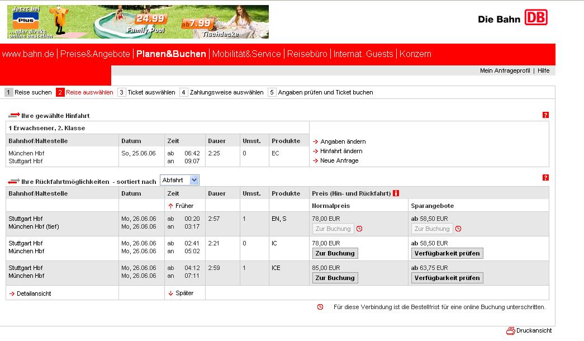Click the Plus Family Pool banner advertisement
Image resolution: width=584 pixels, height=341 pixels.
point(137,22)
